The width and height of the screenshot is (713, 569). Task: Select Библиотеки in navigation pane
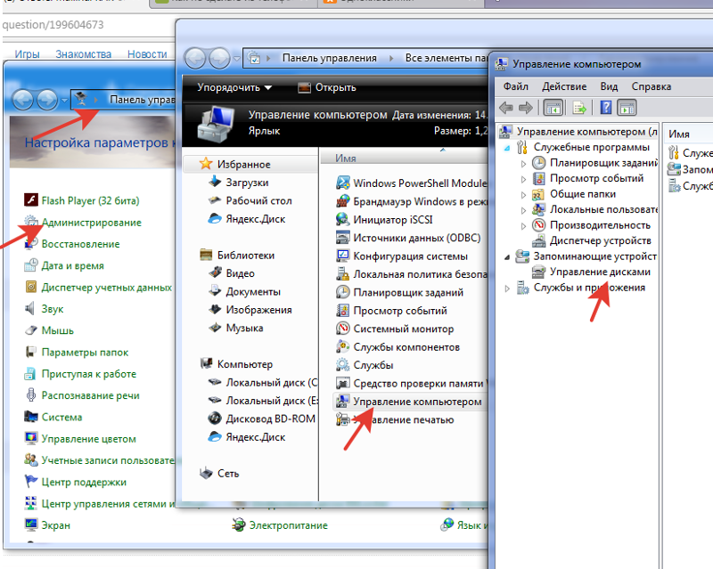click(x=246, y=256)
